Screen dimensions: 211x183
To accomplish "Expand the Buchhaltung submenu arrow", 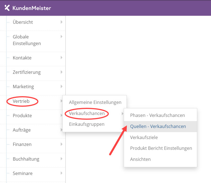I will coord(62,159).
